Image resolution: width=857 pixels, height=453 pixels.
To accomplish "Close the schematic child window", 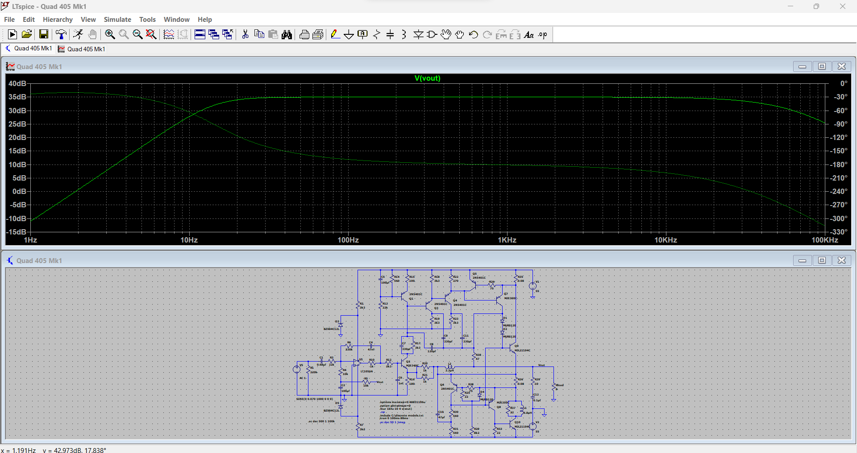I will pyautogui.click(x=841, y=260).
